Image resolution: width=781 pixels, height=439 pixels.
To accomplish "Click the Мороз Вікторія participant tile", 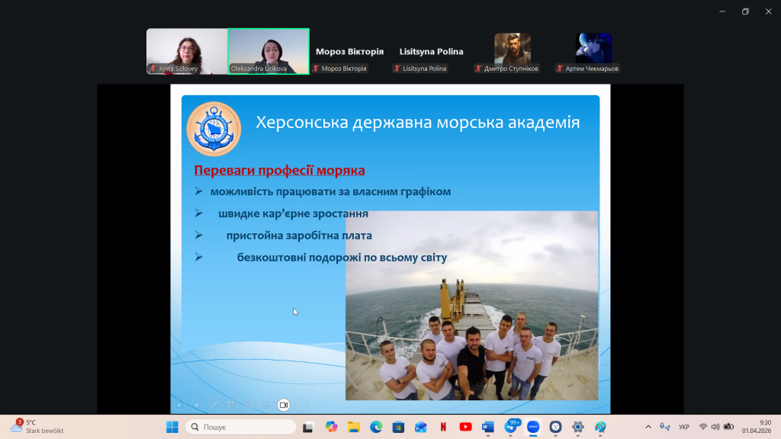I will [x=349, y=52].
